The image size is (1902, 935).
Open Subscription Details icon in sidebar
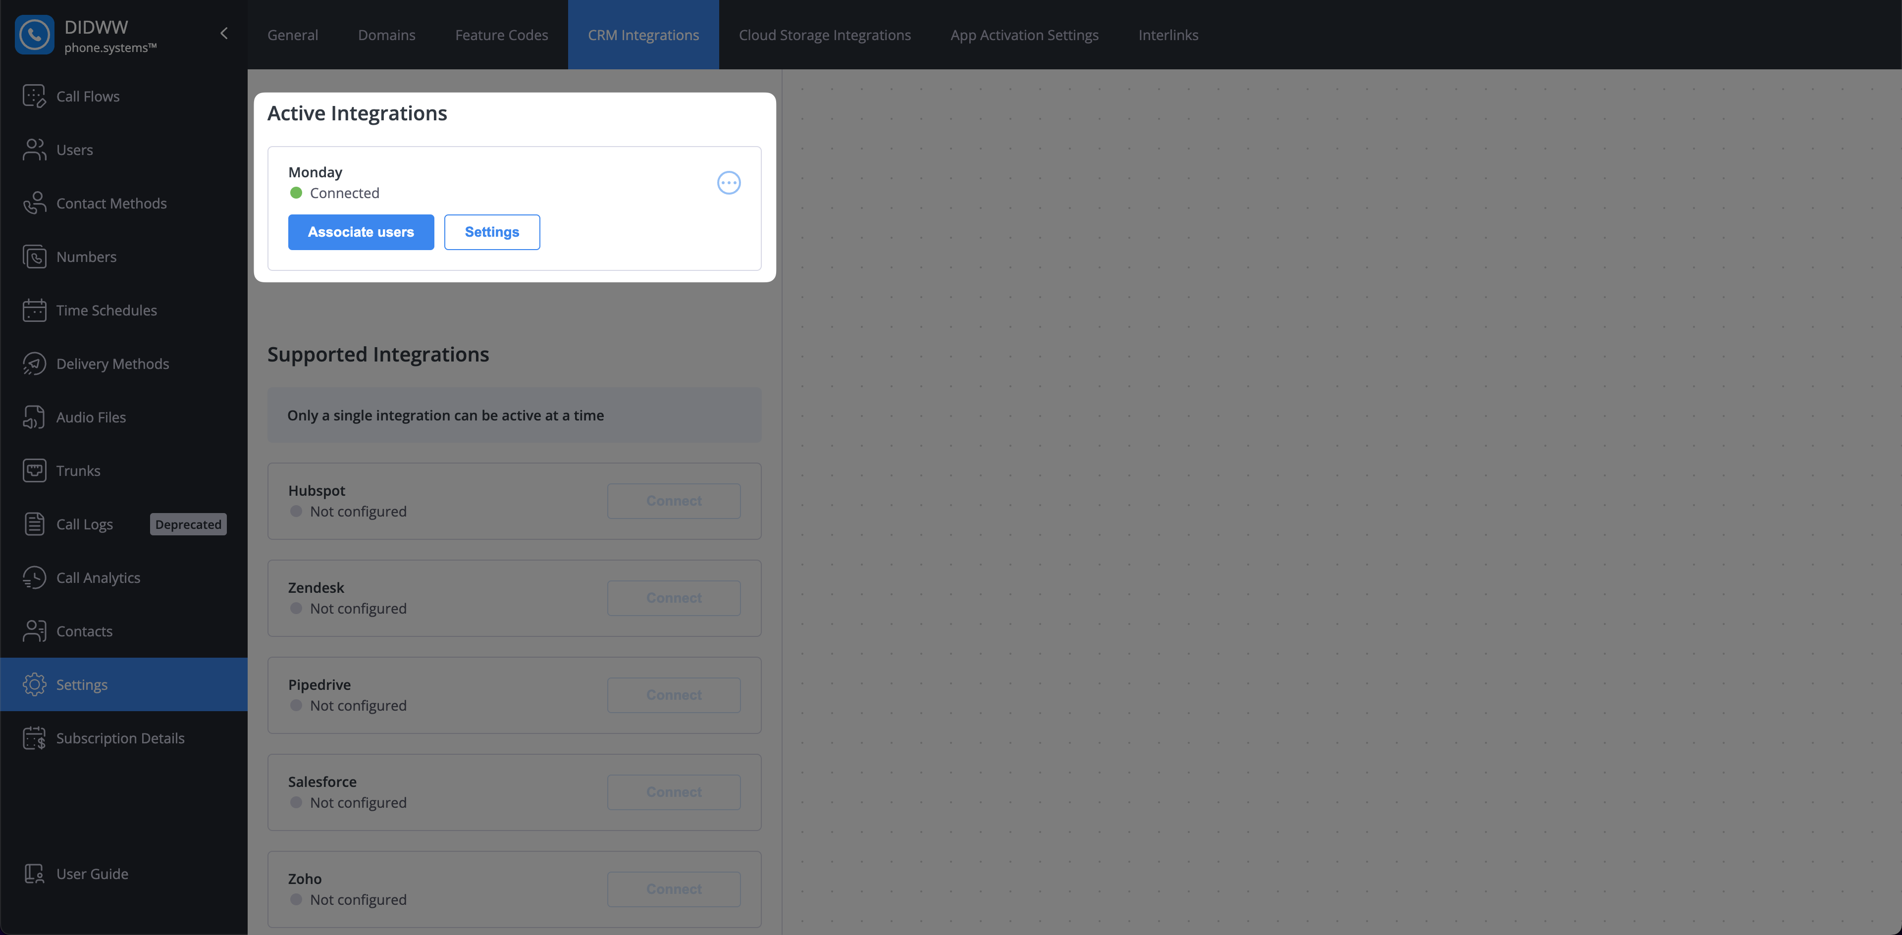pyautogui.click(x=34, y=738)
